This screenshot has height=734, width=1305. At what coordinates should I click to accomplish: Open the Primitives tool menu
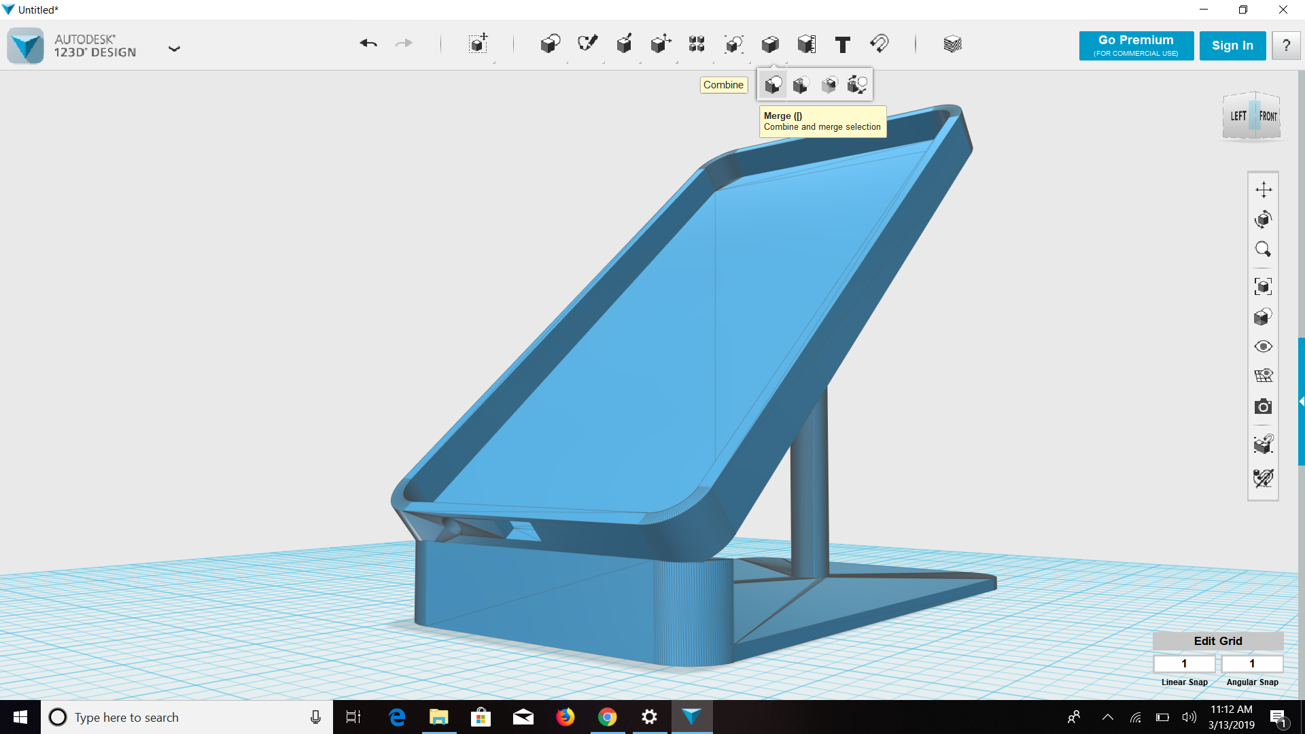(x=550, y=44)
